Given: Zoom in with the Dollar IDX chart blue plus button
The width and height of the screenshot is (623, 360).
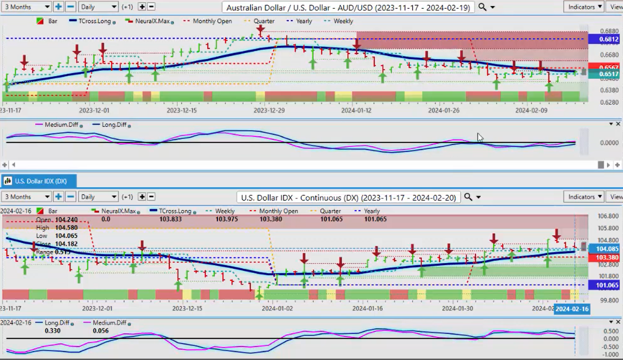Looking at the screenshot, I should pos(58,197).
